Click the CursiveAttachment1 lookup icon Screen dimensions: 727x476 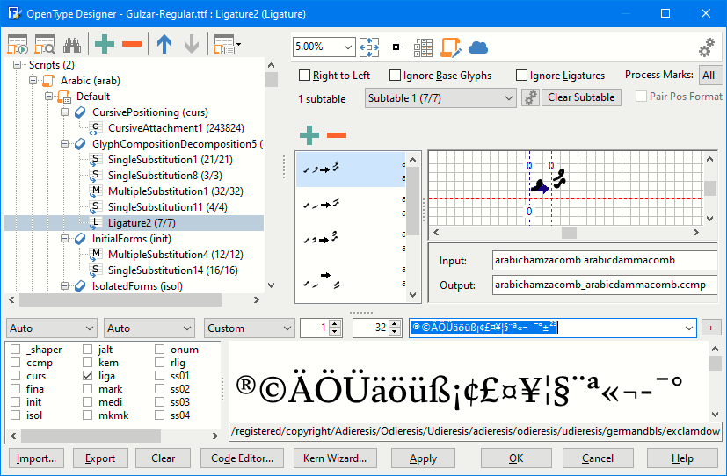[96, 128]
